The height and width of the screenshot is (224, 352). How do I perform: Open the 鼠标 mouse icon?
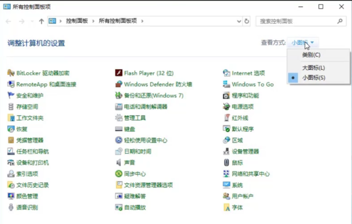coord(227,163)
